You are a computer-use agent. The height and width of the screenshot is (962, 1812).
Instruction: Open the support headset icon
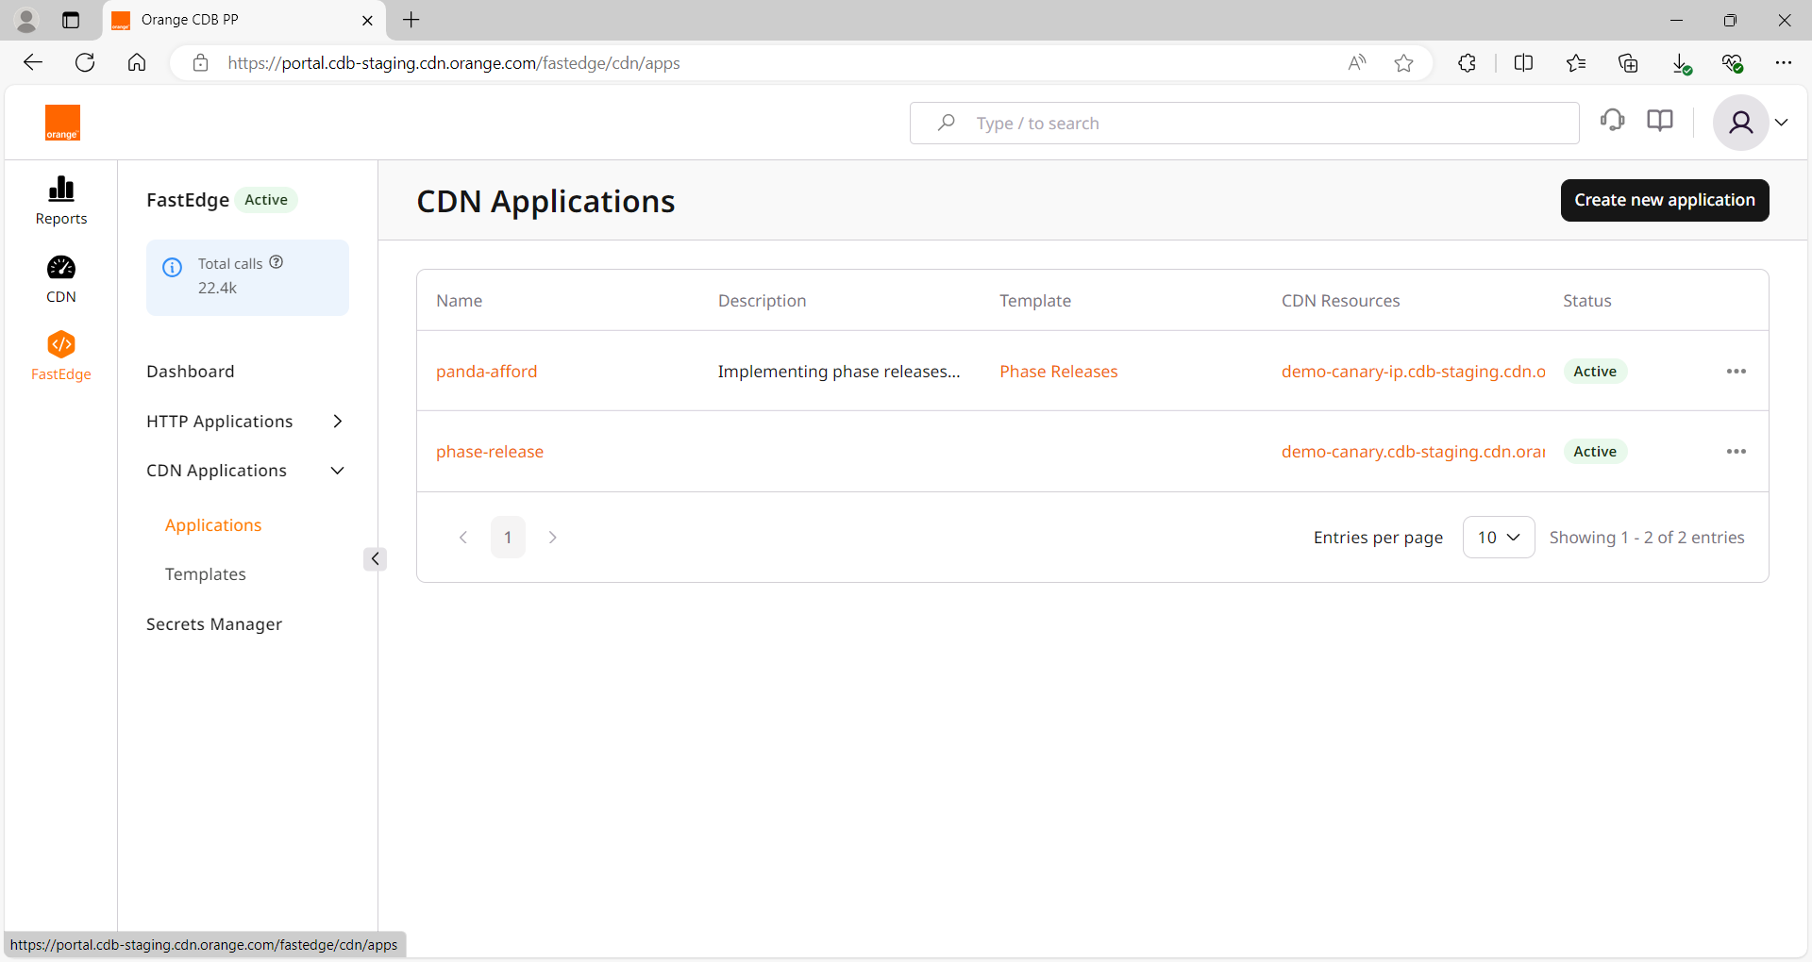(1612, 121)
